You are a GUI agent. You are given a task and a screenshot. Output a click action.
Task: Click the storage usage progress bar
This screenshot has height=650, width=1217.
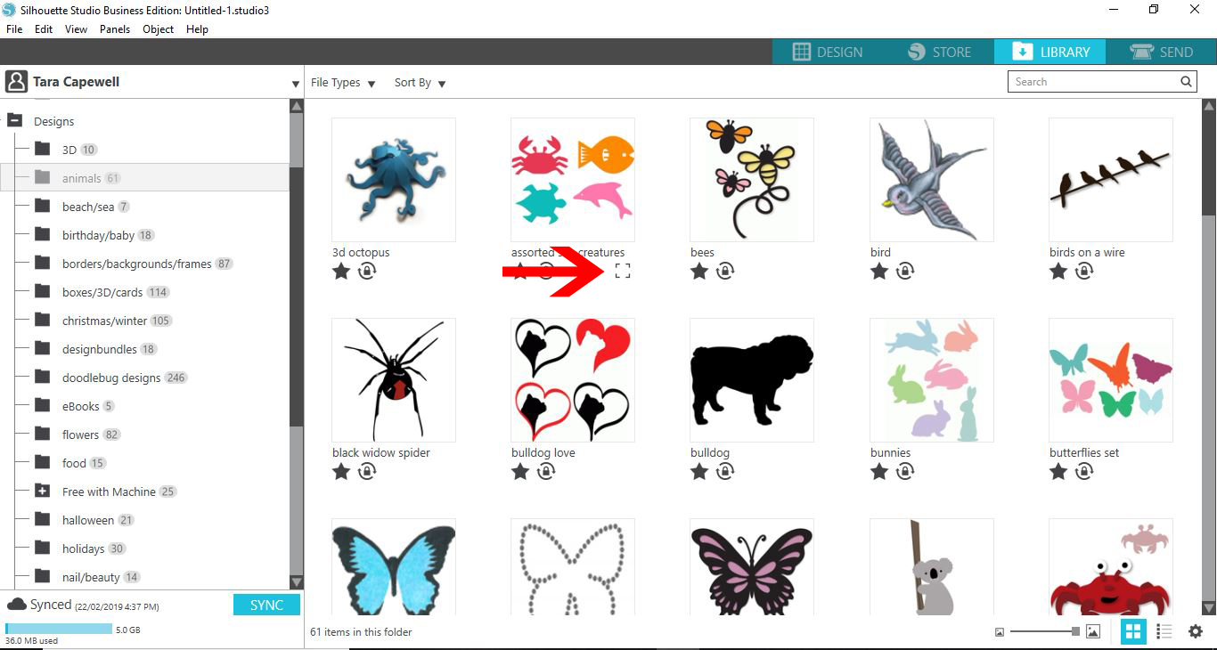[59, 630]
